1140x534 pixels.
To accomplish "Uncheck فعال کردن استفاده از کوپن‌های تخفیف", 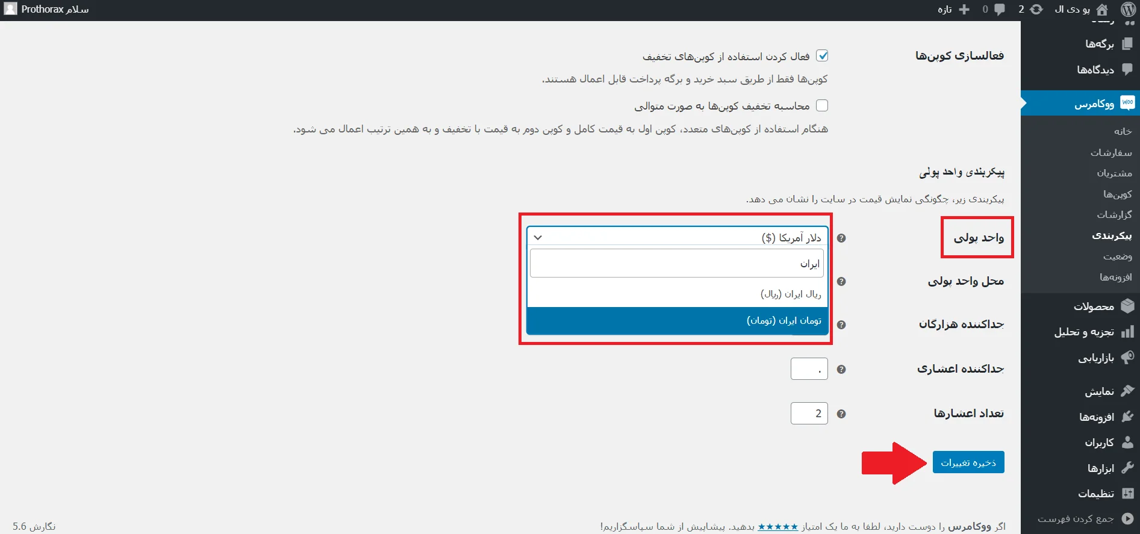I will point(822,56).
